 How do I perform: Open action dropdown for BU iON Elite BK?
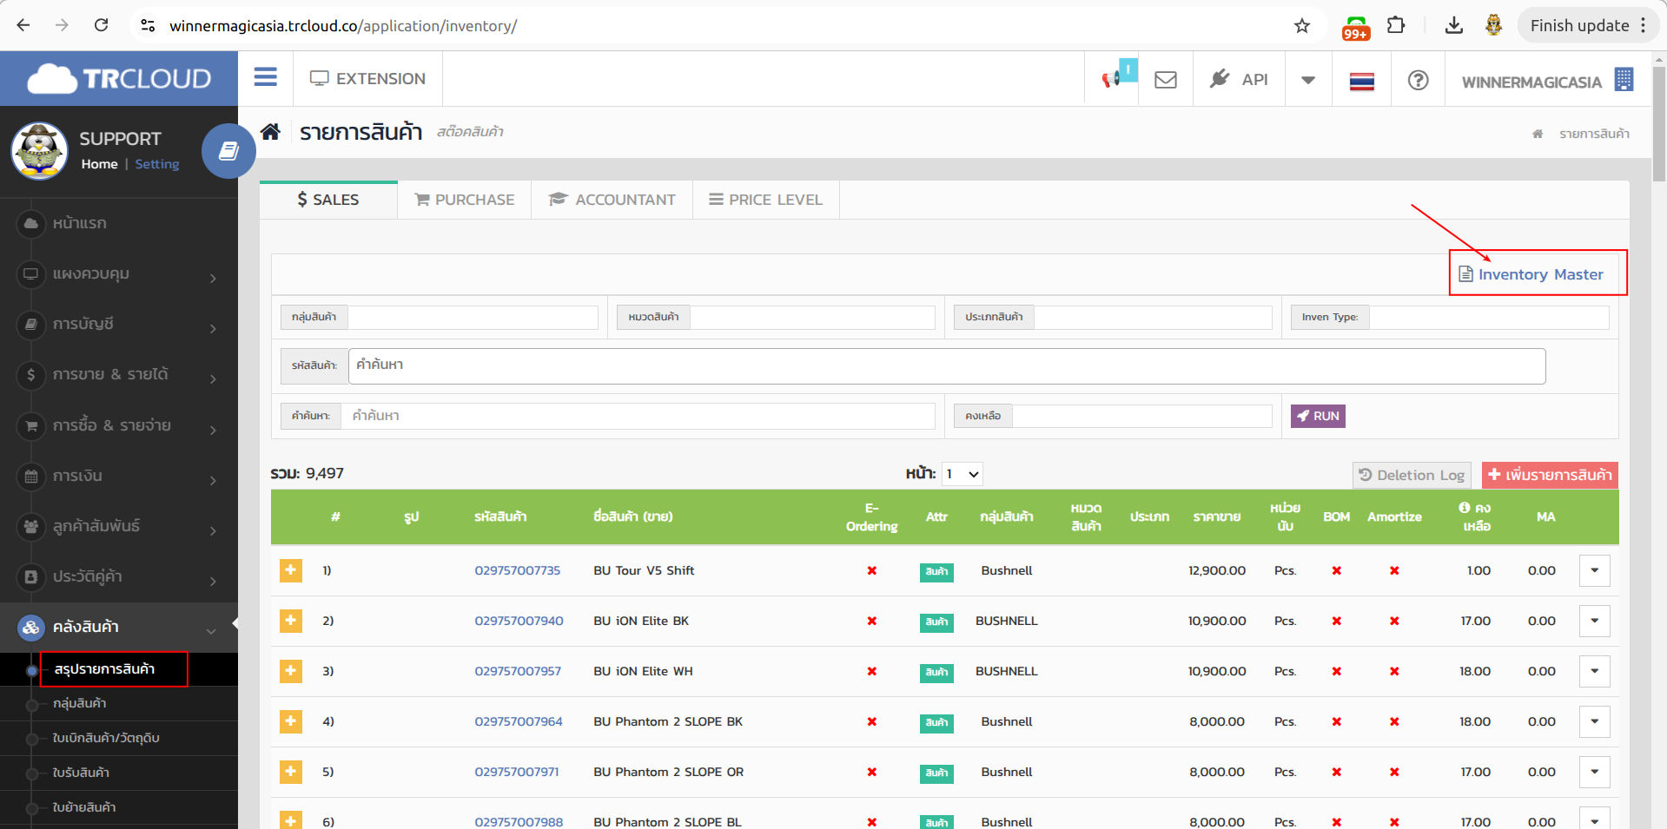[x=1594, y=621]
